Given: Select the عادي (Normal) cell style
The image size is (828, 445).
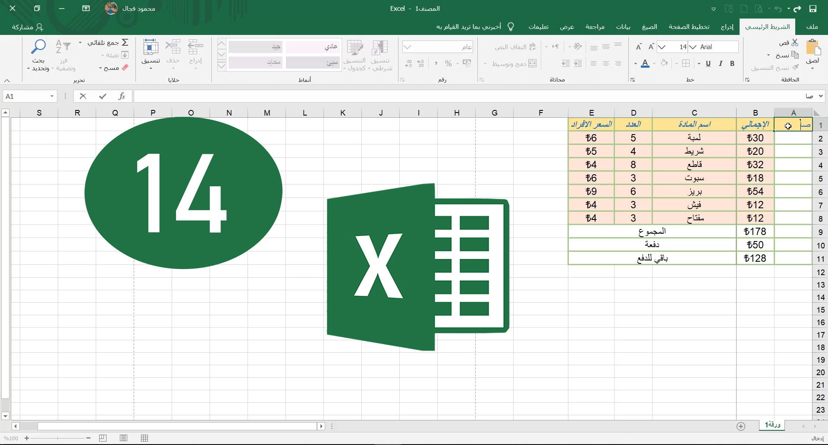Looking at the screenshot, I should tap(313, 47).
